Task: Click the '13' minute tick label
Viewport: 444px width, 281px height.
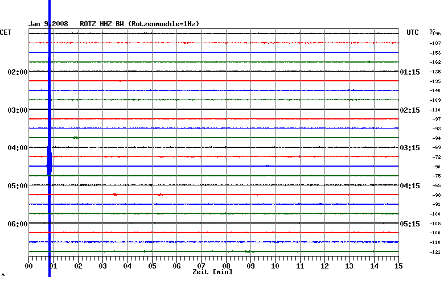Action: pos(350,266)
